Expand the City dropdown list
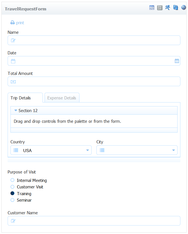Screen dimensions: 188x234 pos(137,150)
